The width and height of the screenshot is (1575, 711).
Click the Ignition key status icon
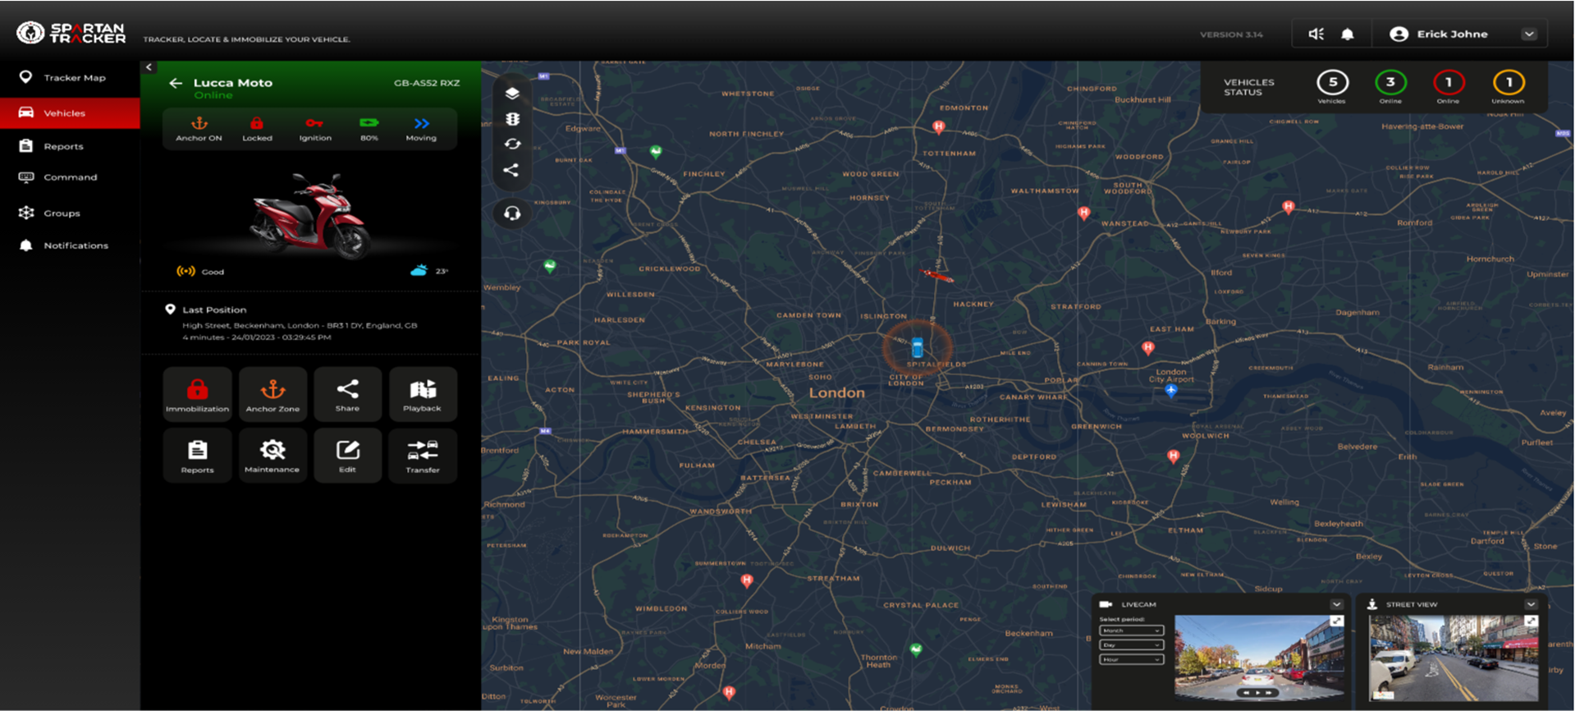click(314, 123)
